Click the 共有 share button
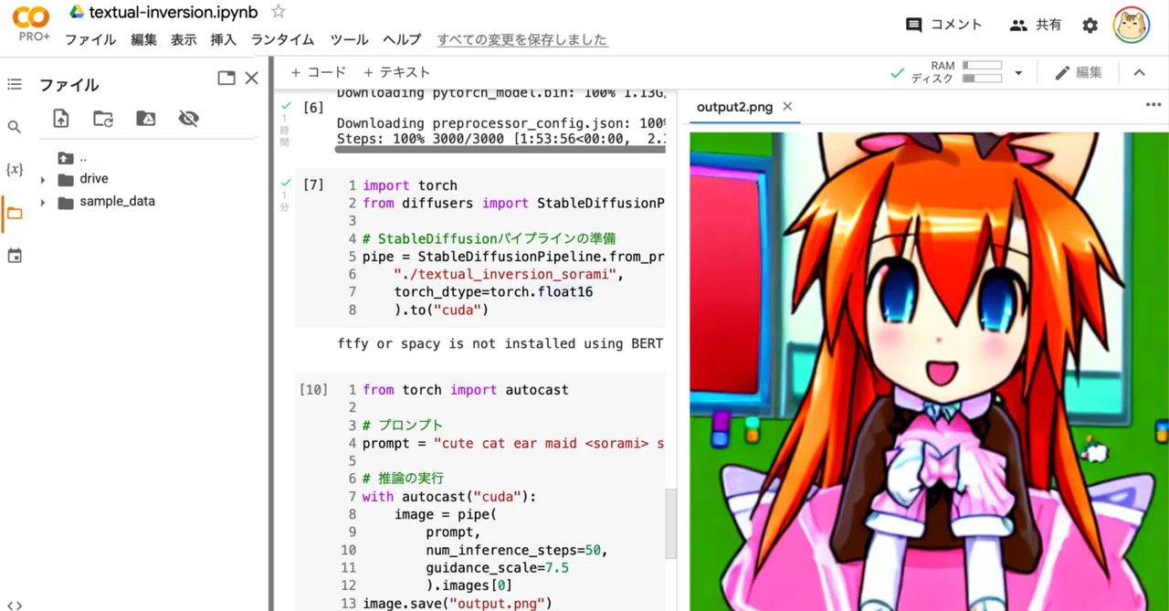This screenshot has height=611, width=1169. point(1036,25)
